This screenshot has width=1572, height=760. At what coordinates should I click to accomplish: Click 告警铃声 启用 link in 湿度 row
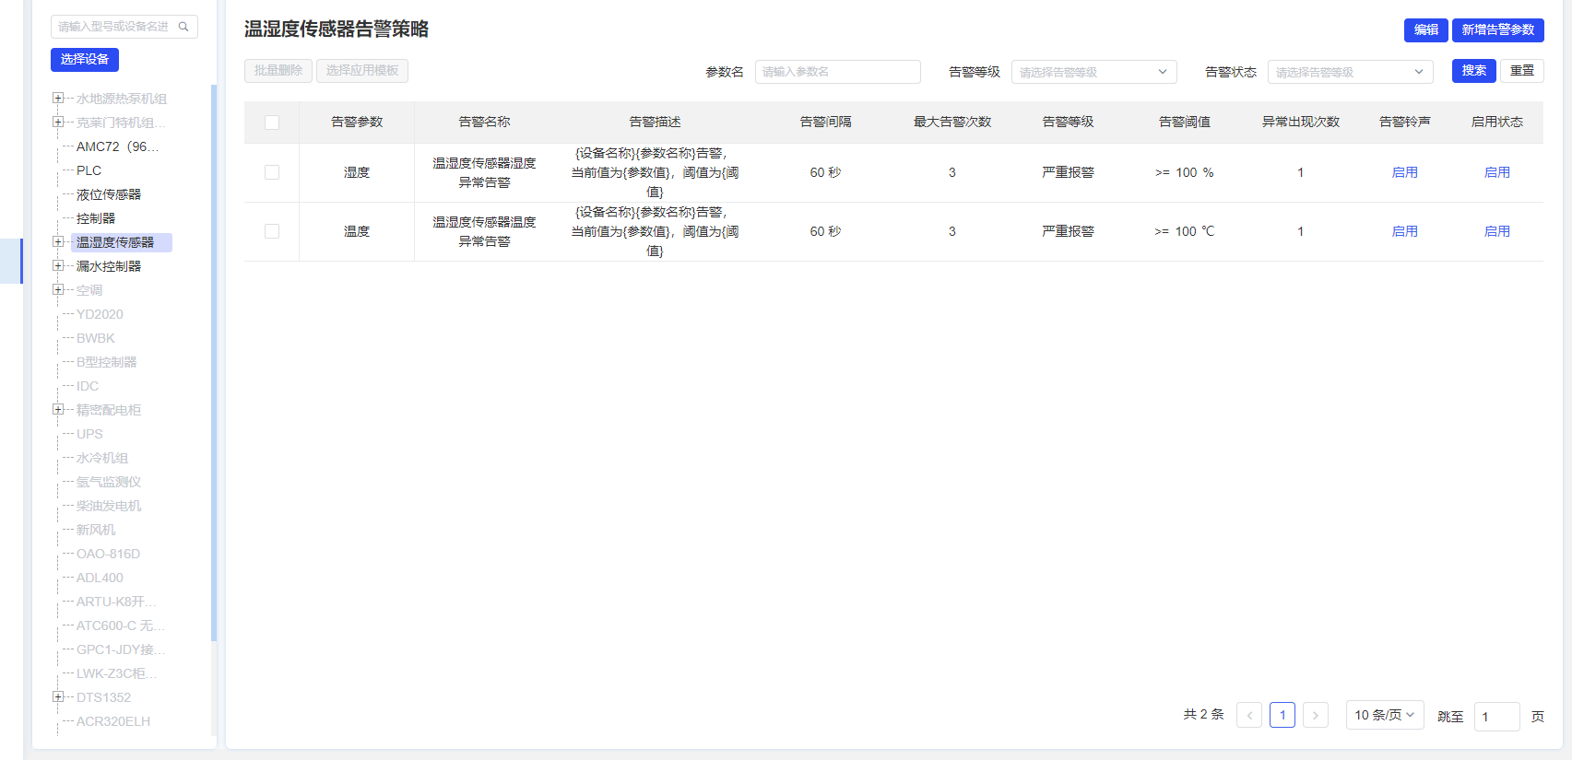coord(1405,172)
